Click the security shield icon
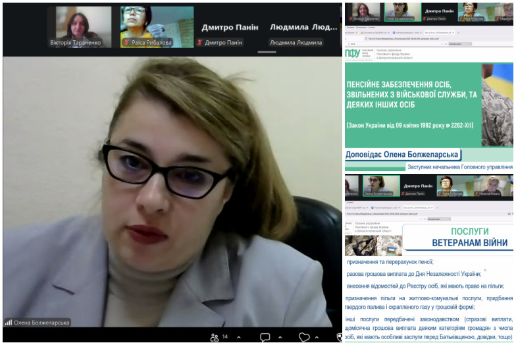The height and width of the screenshot is (345, 516). click(340, 337)
